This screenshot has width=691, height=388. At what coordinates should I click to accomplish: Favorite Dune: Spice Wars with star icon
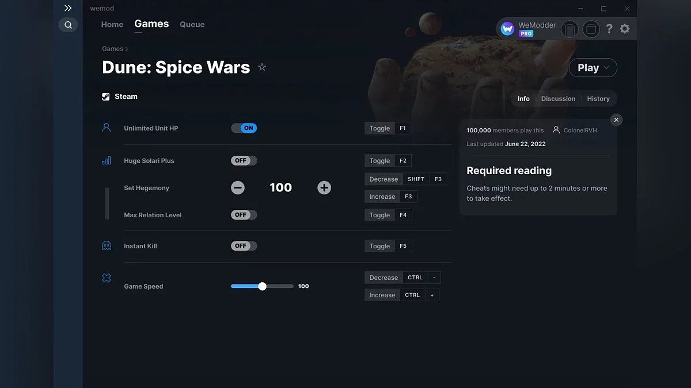pyautogui.click(x=262, y=67)
